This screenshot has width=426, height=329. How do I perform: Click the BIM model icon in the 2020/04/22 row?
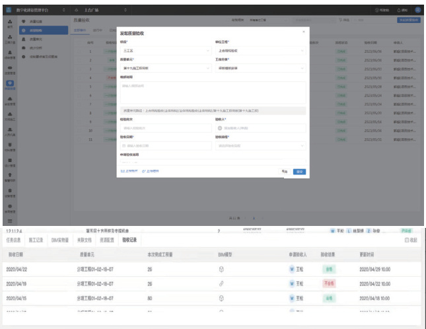(221, 269)
